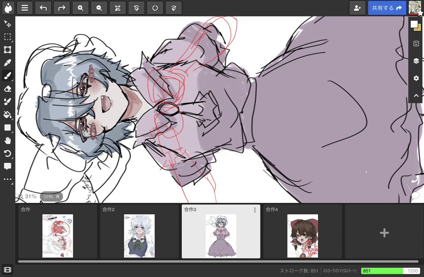Click the artboard list horizontal scrollbar
This screenshot has width=424, height=277.
click(x=218, y=261)
